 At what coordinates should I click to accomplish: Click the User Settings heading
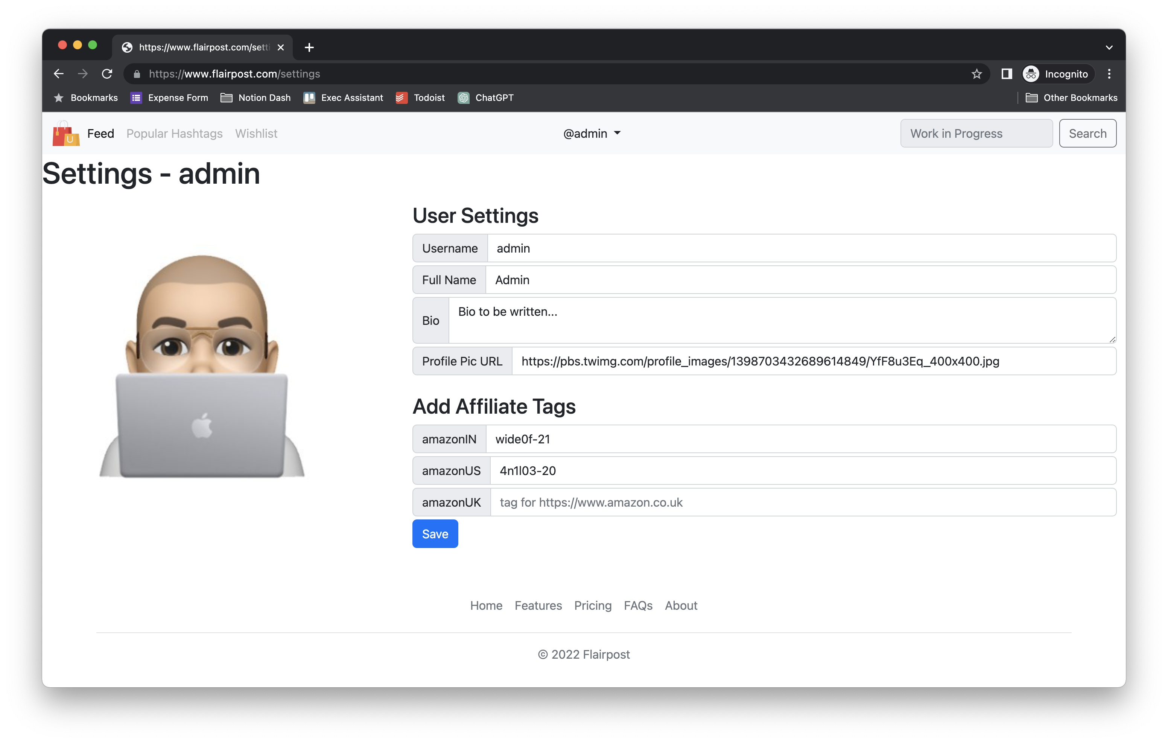tap(475, 216)
